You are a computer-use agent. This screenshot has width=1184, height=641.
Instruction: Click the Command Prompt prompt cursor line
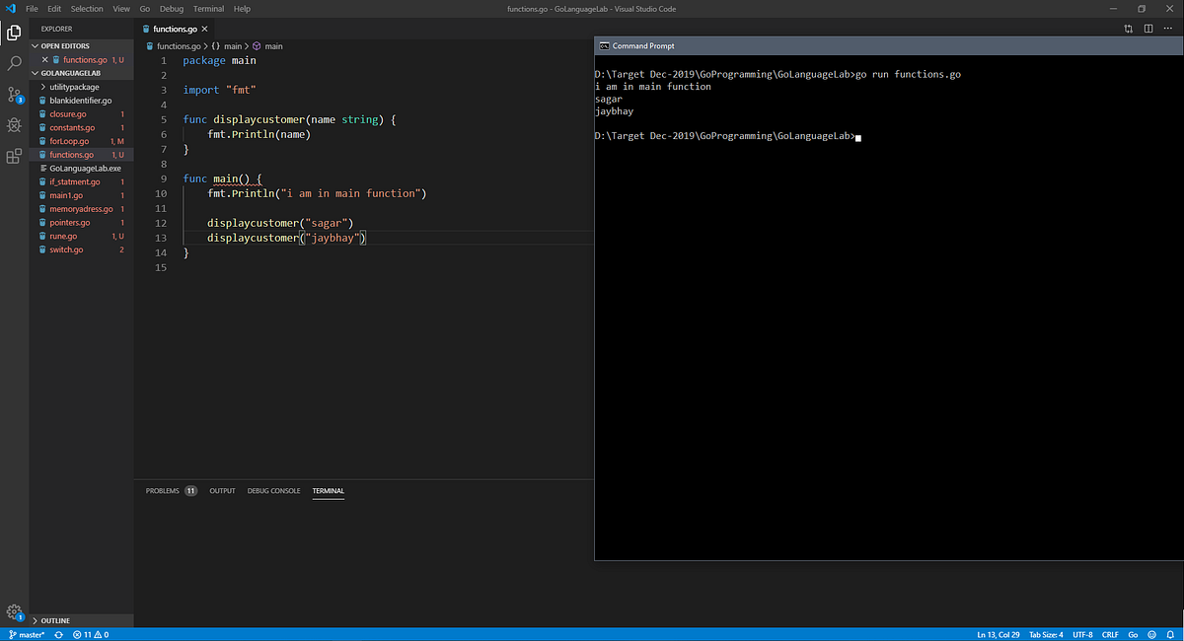pos(729,137)
